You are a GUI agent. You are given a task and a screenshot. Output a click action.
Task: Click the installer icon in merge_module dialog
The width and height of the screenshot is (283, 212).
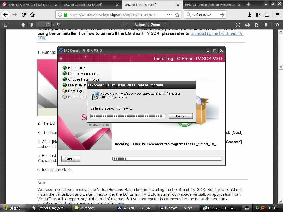point(95,96)
